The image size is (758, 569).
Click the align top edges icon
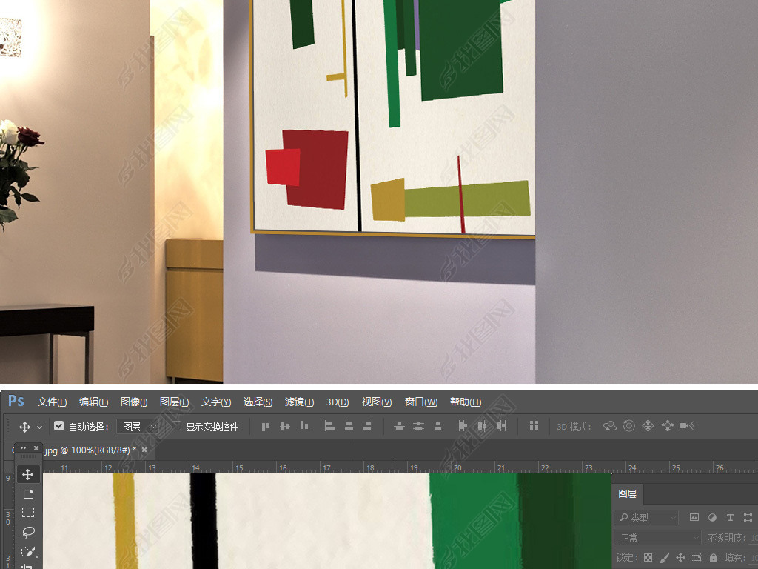pos(266,426)
